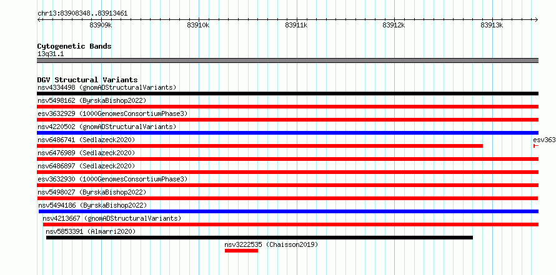Screen dimensions: 556x275
Task: Open the nsv5498027 (ByrskaBishop2022) label
Action: coord(92,192)
